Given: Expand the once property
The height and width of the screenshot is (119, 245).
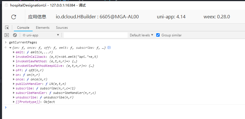Looking at the screenshot, I should [x=14, y=79].
